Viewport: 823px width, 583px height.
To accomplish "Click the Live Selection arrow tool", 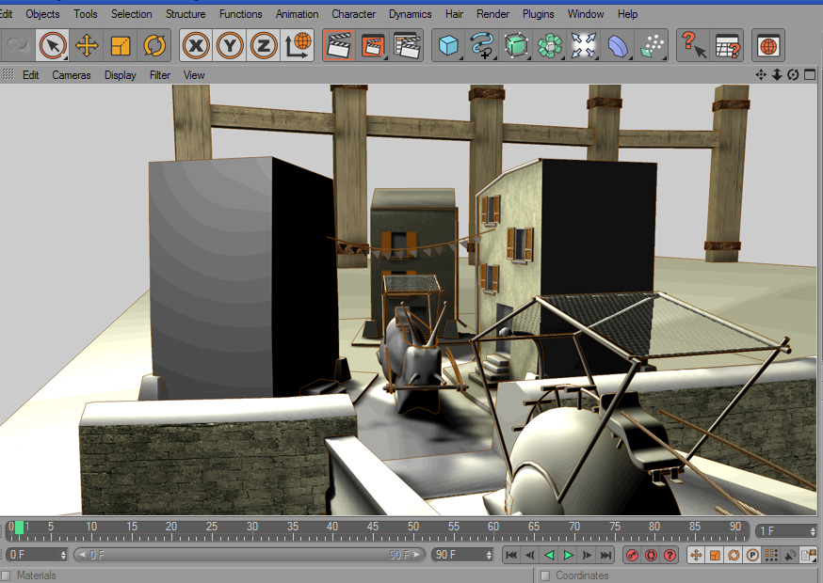I will coord(53,46).
